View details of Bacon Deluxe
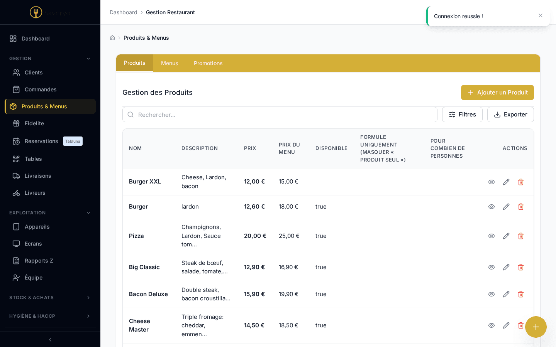This screenshot has width=556, height=347. click(492, 294)
